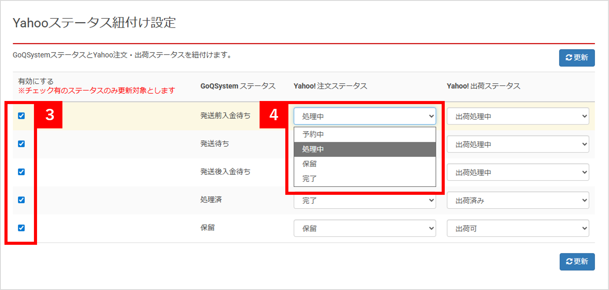Viewport: 609px width, 290px height.
Task: Toggle the 発送後入金待ち row checkbox
Action: [x=21, y=172]
